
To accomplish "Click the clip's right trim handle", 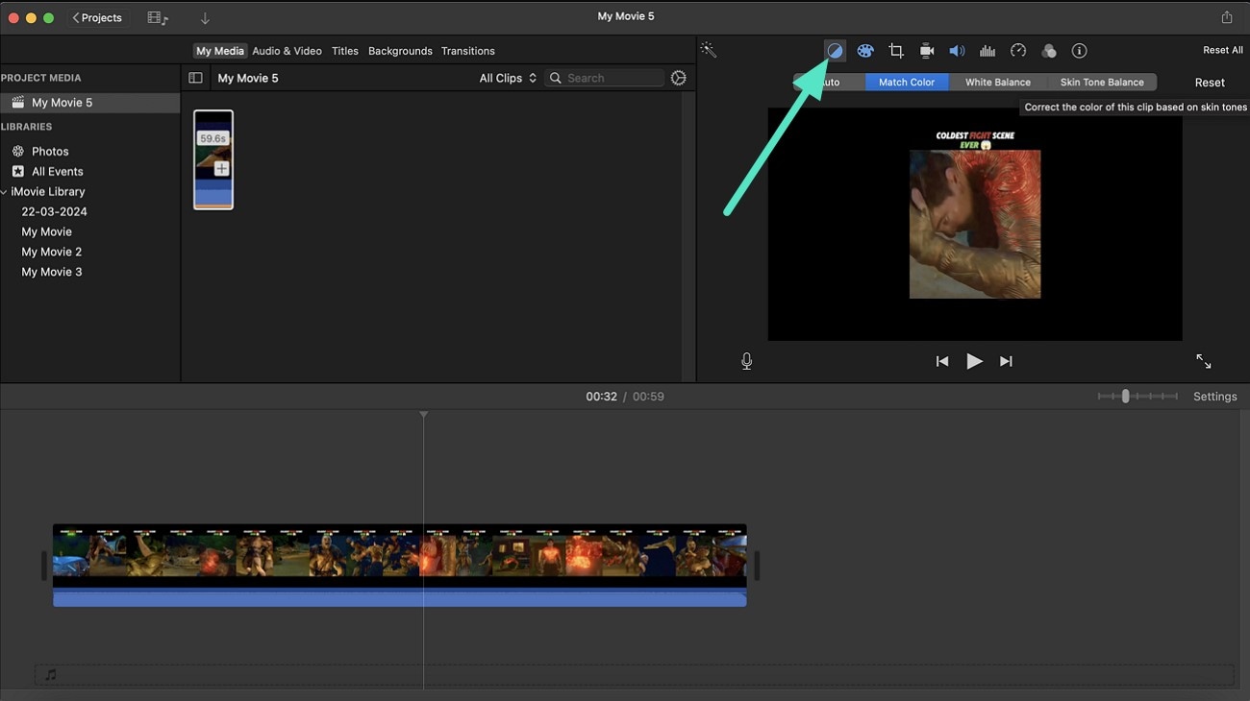I will pos(757,566).
